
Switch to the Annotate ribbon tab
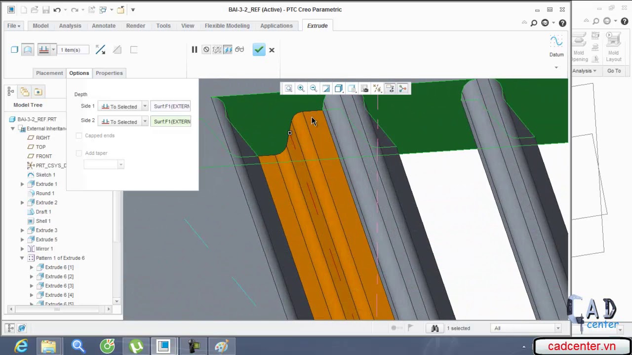pos(104,26)
